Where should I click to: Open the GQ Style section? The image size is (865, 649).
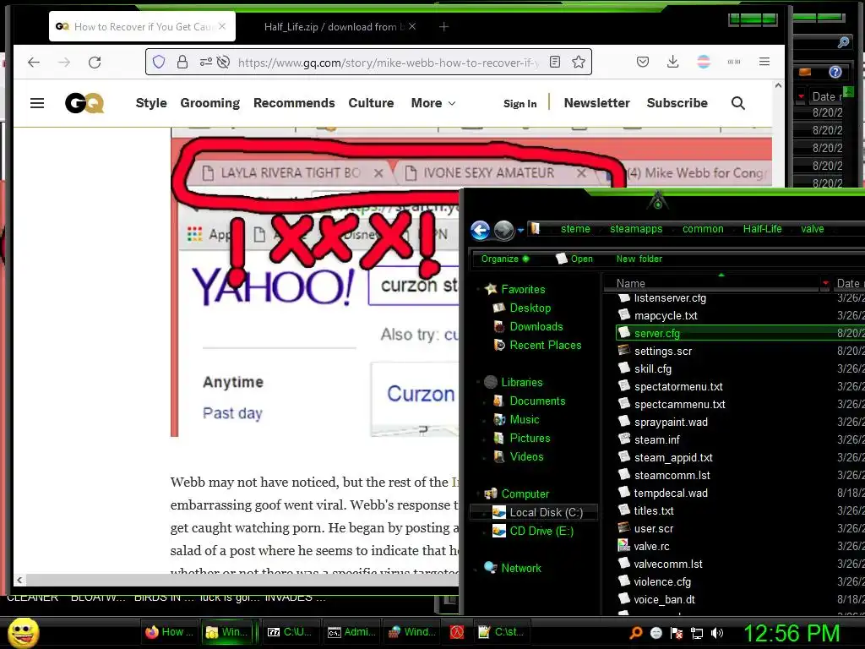click(151, 103)
